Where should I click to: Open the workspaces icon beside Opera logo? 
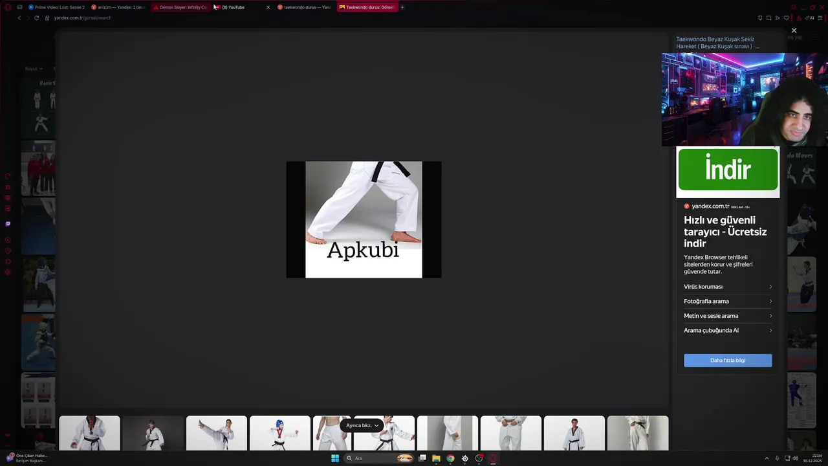(19, 7)
